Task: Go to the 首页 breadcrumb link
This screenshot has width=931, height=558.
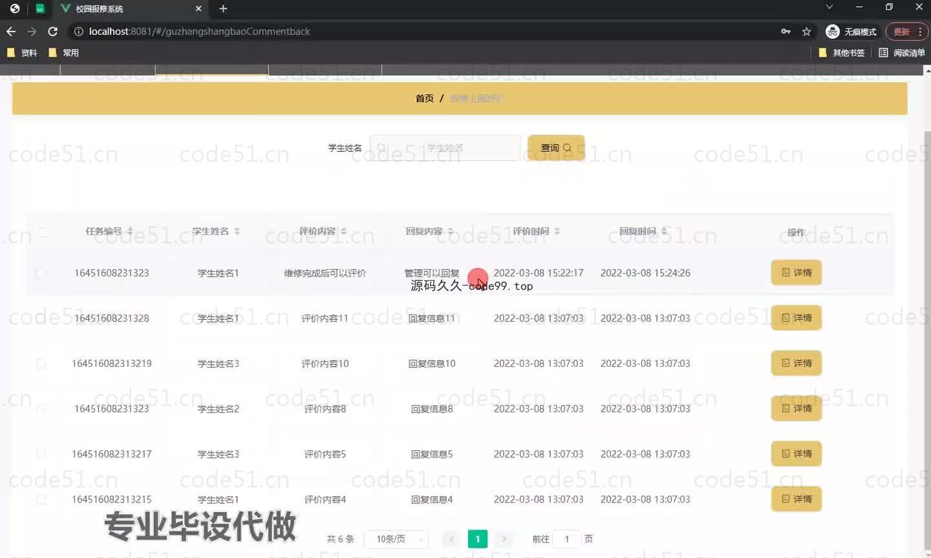Action: (x=424, y=98)
